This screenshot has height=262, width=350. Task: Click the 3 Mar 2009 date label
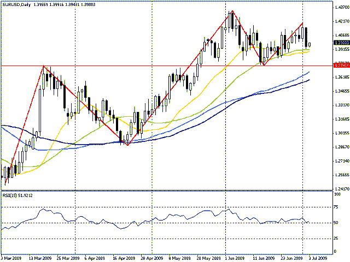click(x=11, y=258)
